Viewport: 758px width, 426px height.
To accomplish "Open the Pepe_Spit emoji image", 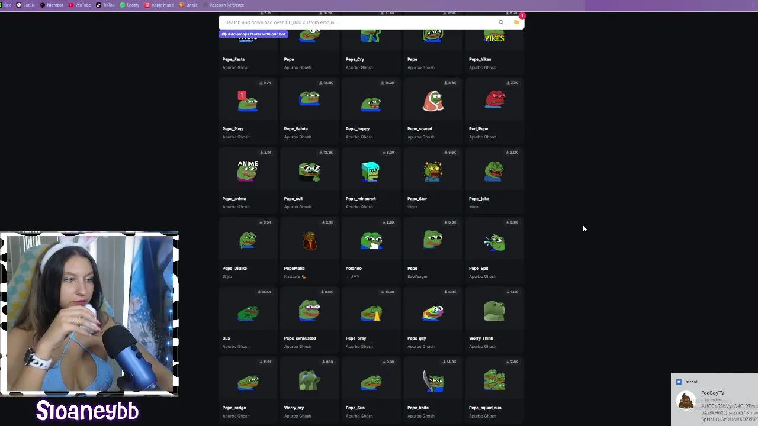I will pos(494,243).
